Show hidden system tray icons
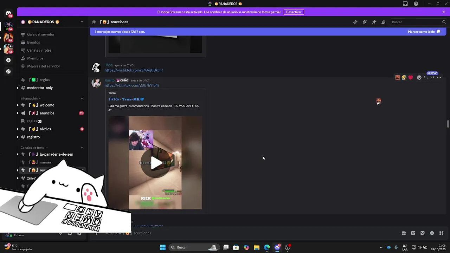 point(381,247)
